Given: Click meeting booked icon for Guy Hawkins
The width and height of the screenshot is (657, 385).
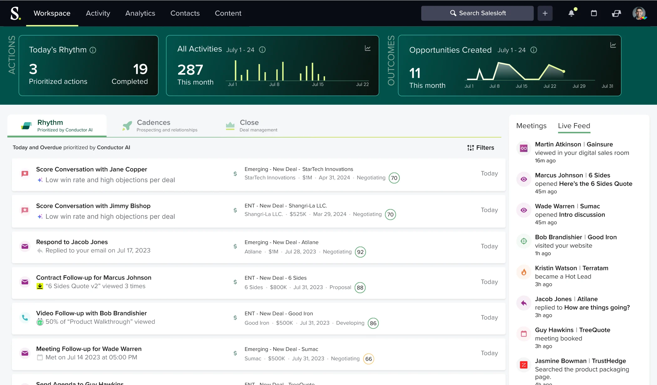Looking at the screenshot, I should coord(524,334).
